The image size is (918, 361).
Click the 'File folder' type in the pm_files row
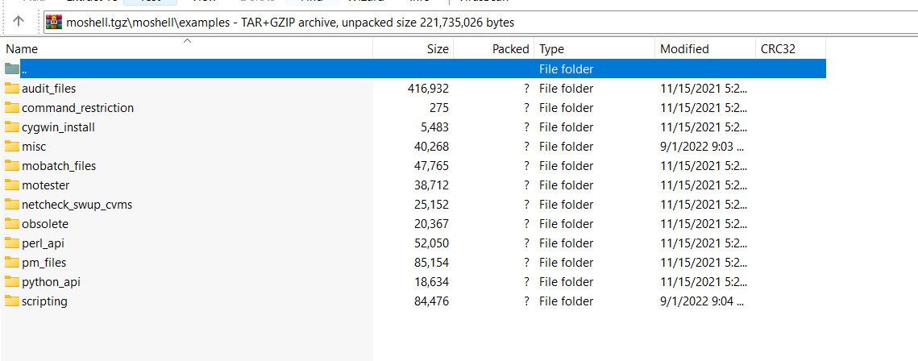566,263
